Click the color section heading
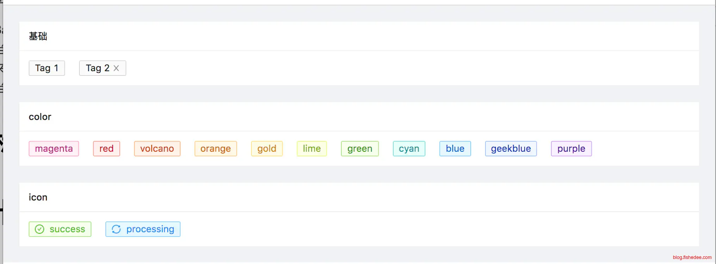 coord(40,117)
